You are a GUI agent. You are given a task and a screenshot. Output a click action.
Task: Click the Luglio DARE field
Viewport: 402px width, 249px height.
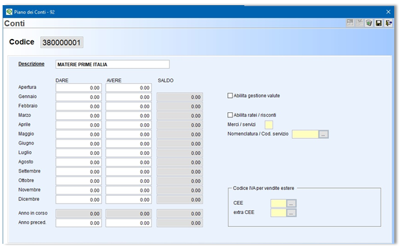pos(78,153)
